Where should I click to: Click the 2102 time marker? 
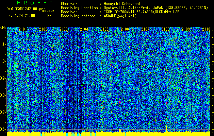point(43,29)
